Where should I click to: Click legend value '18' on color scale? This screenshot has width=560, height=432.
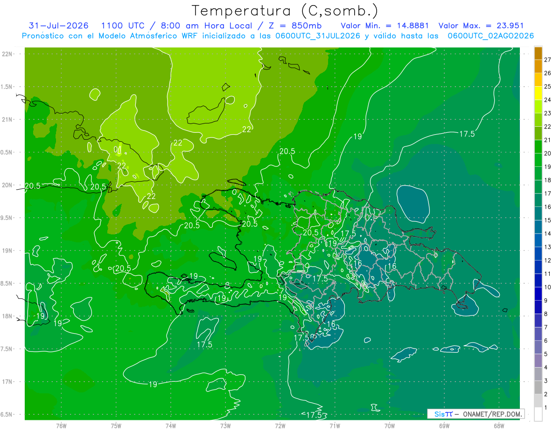[548, 180]
